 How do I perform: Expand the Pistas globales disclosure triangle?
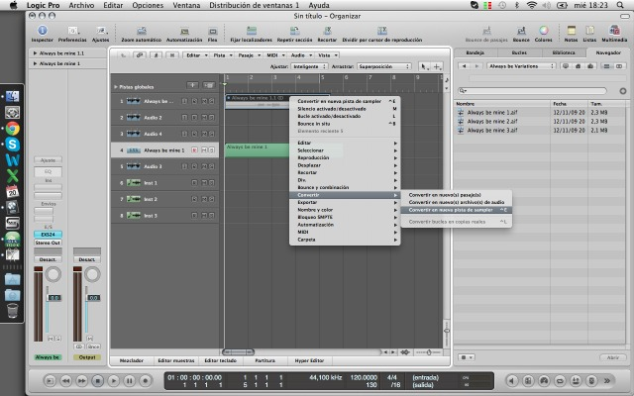(x=114, y=87)
